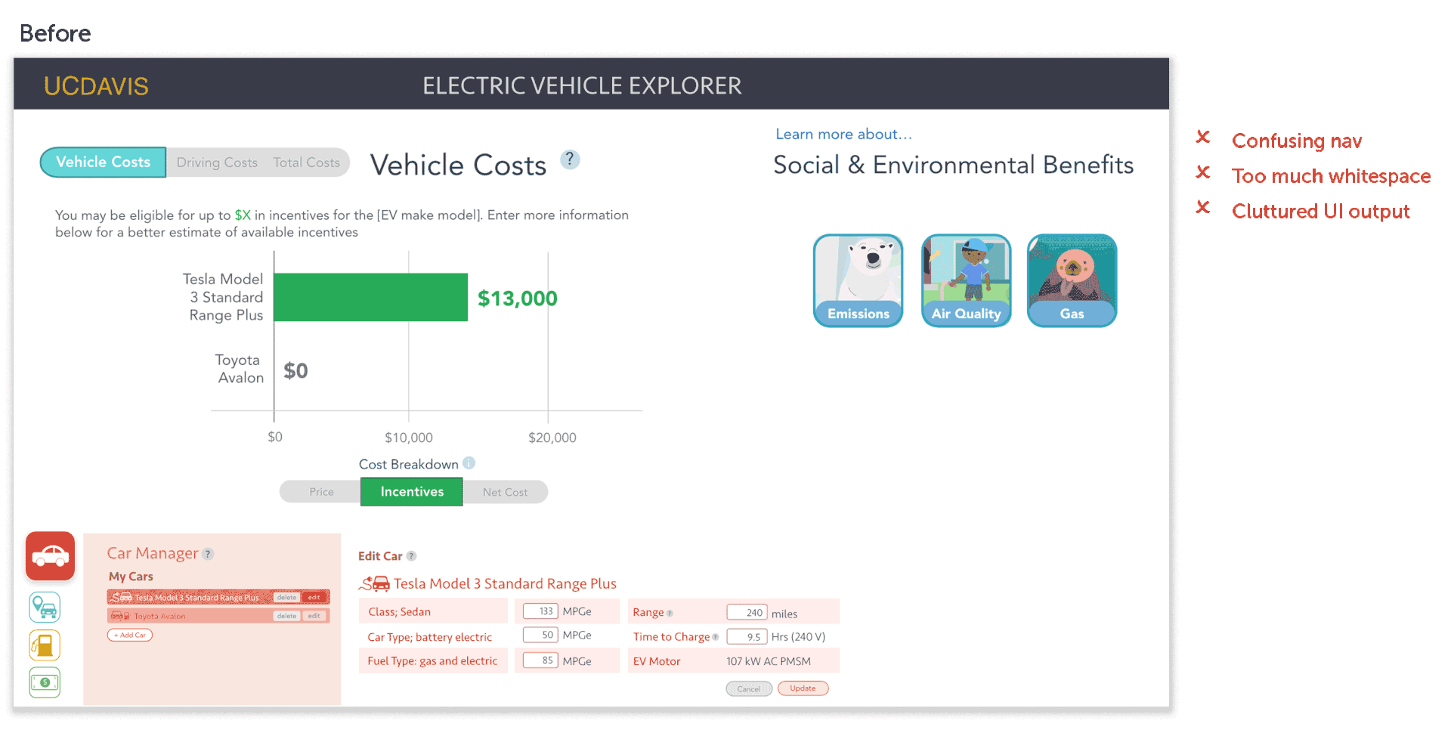1451x730 pixels.
Task: Click the 'Fuel Type: gas and electric' row
Action: [x=433, y=660]
